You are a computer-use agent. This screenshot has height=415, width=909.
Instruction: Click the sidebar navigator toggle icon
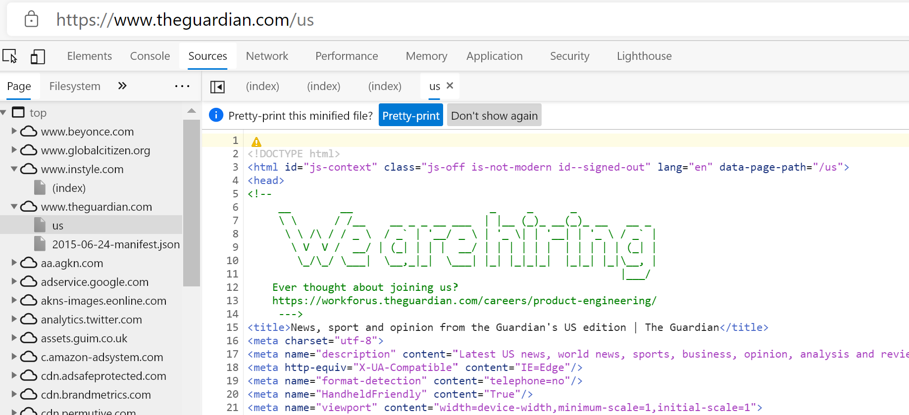[217, 87]
